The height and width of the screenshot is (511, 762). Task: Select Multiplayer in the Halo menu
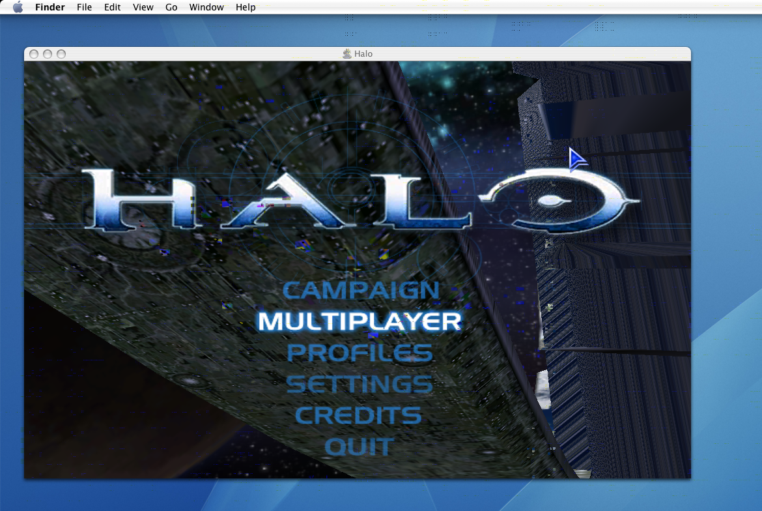point(360,321)
